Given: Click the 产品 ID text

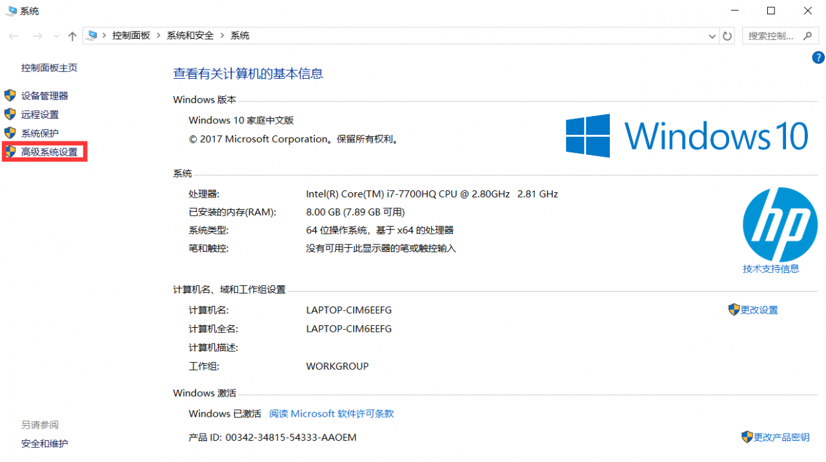Looking at the screenshot, I should [x=272, y=437].
